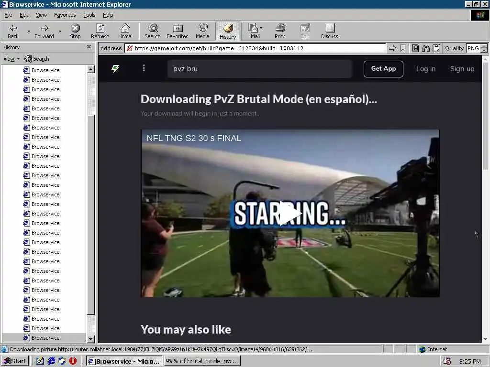This screenshot has width=490, height=367.
Task: Expand the Back button history dropdown
Action: (x=29, y=31)
